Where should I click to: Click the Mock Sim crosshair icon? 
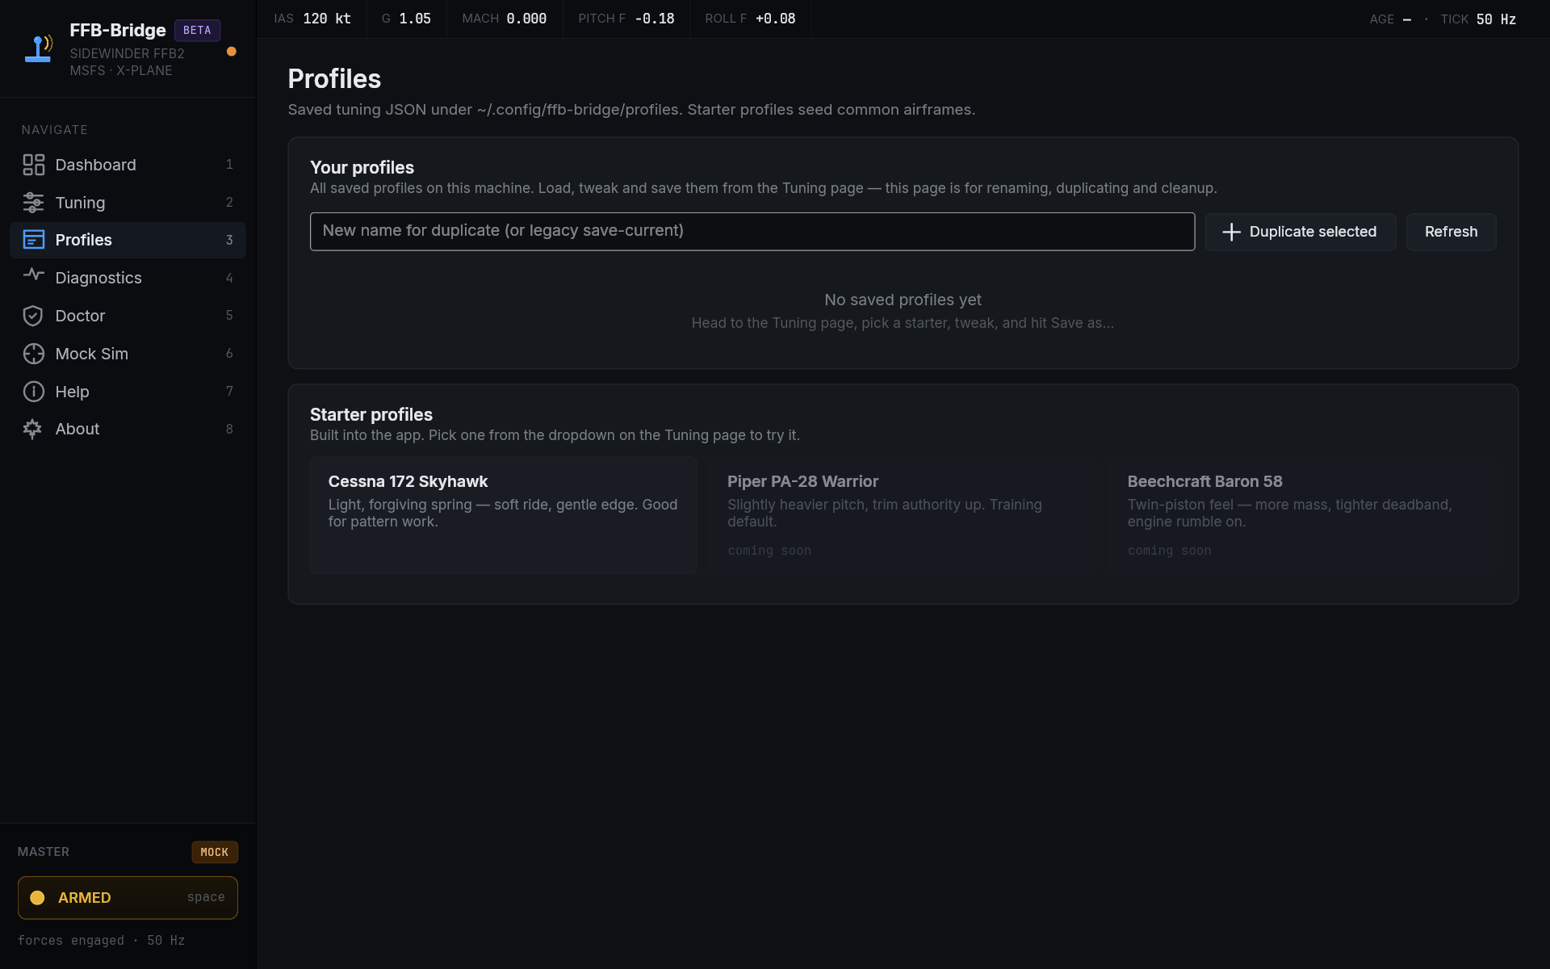pyautogui.click(x=33, y=354)
